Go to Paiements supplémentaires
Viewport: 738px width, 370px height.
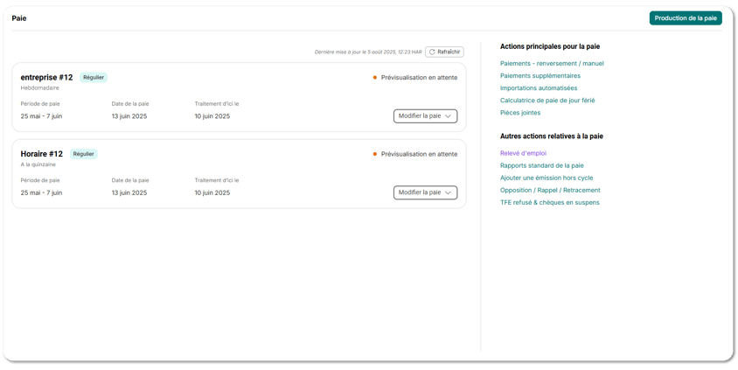tap(540, 75)
